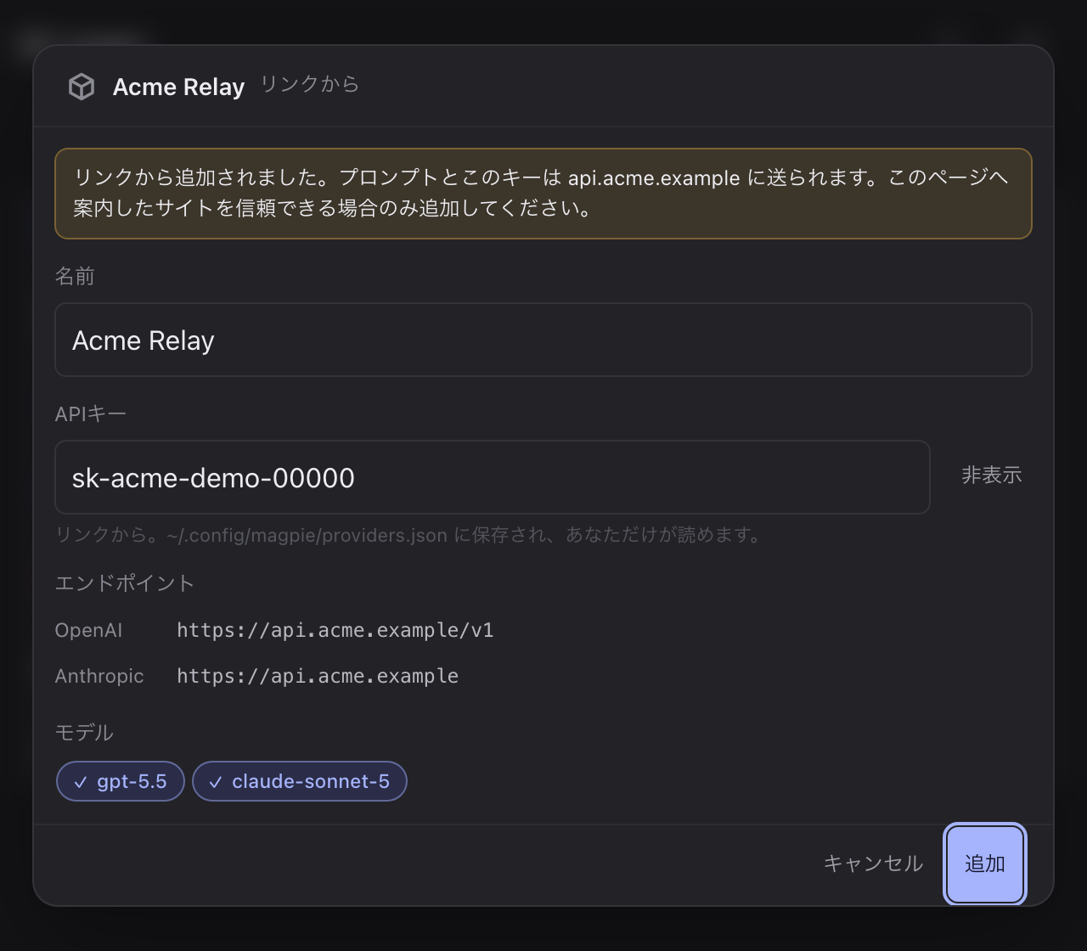Click the Acme Relay dialog title
This screenshot has width=1087, height=951.
[x=178, y=87]
